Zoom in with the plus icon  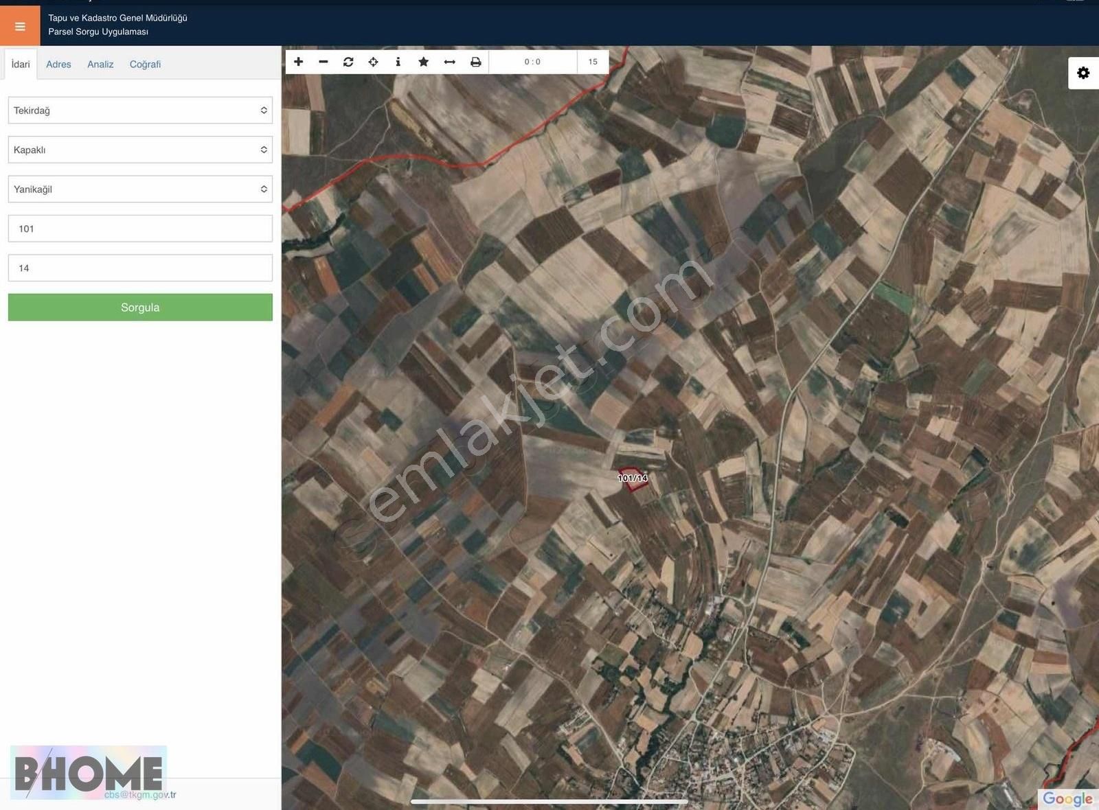299,62
